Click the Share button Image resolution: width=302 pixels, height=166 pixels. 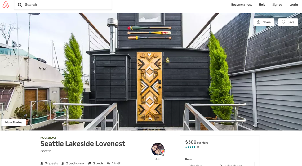264,22
